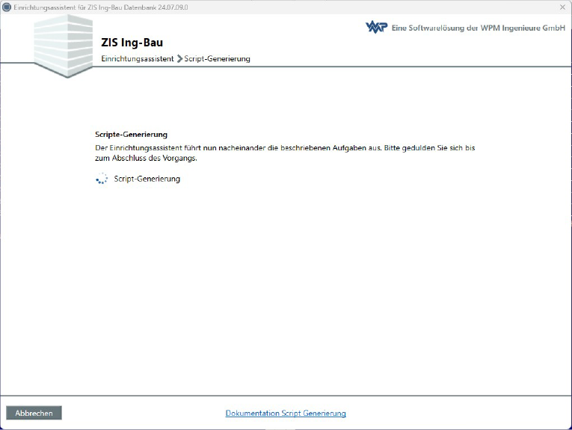This screenshot has height=430, width=572.
Task: Click the building stack logo graphic
Action: point(64,46)
